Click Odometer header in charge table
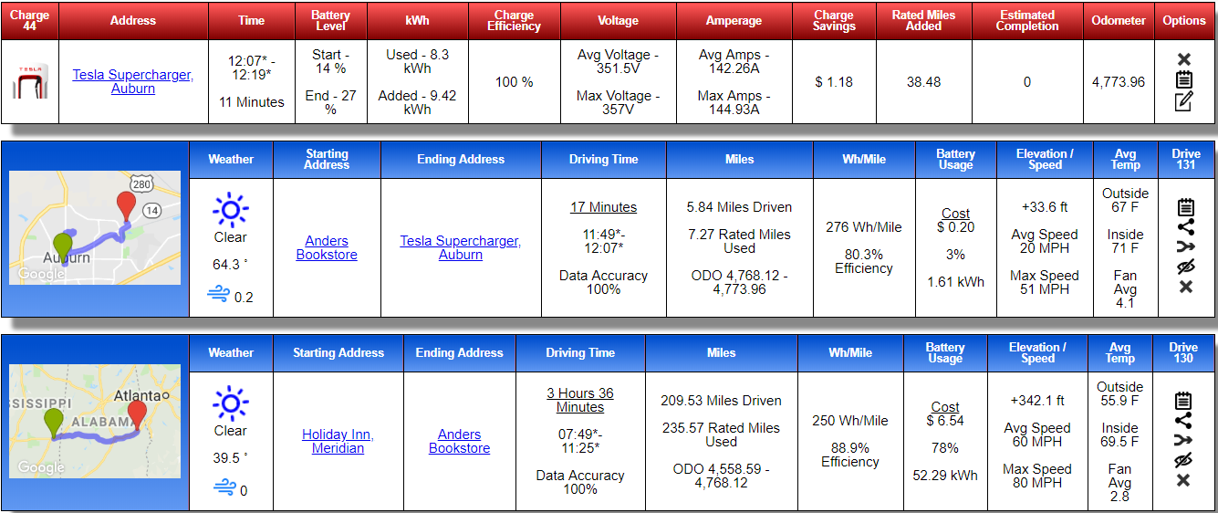The height and width of the screenshot is (513, 1218). pyautogui.click(x=1119, y=20)
